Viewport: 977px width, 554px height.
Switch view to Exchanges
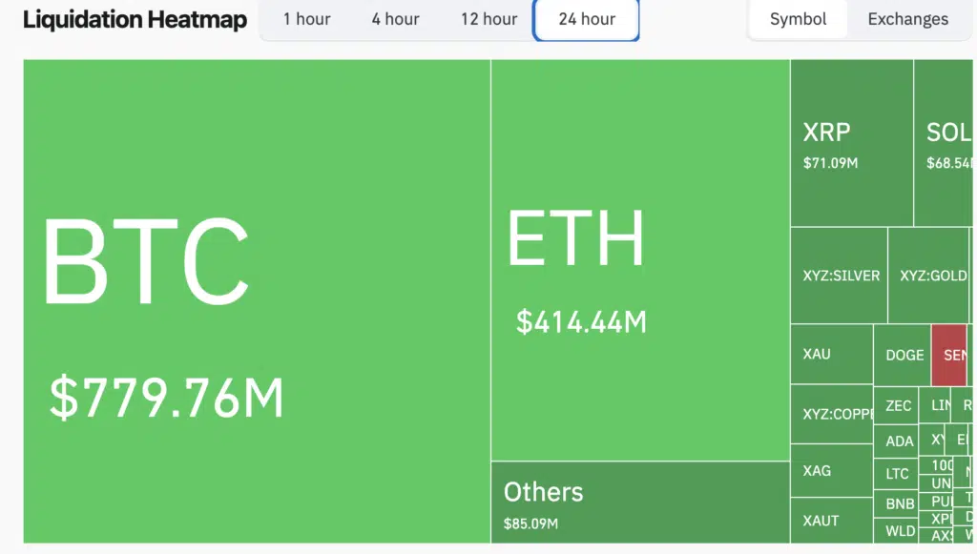[x=907, y=19]
